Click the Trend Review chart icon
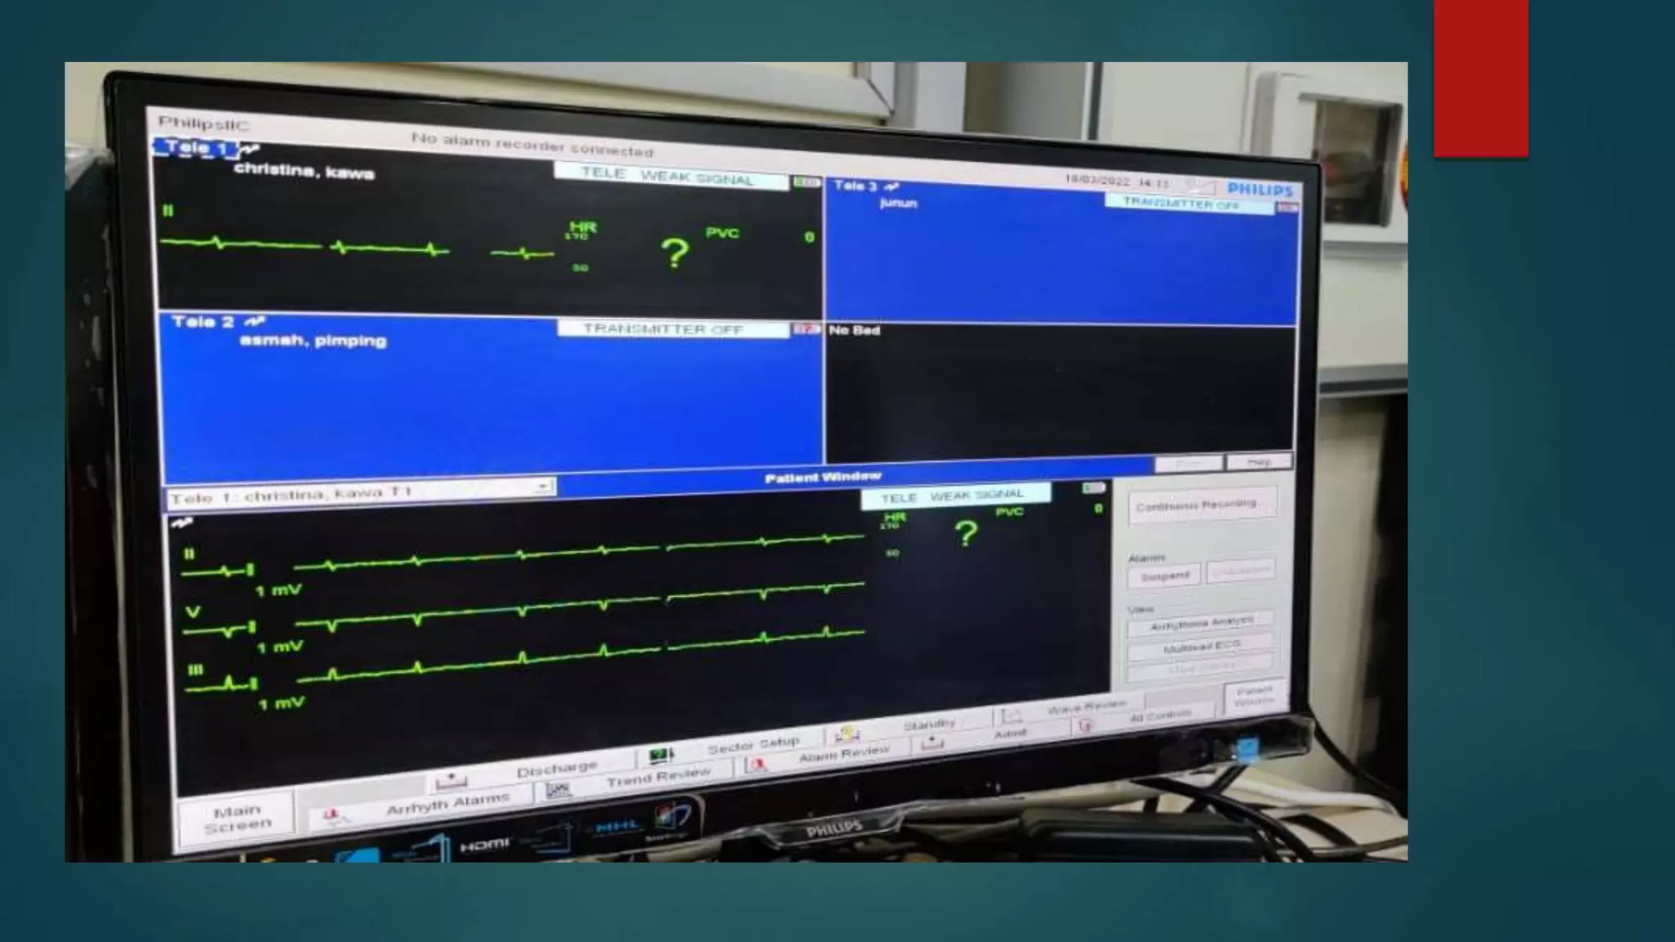Screen dimensions: 1675x942 558,789
